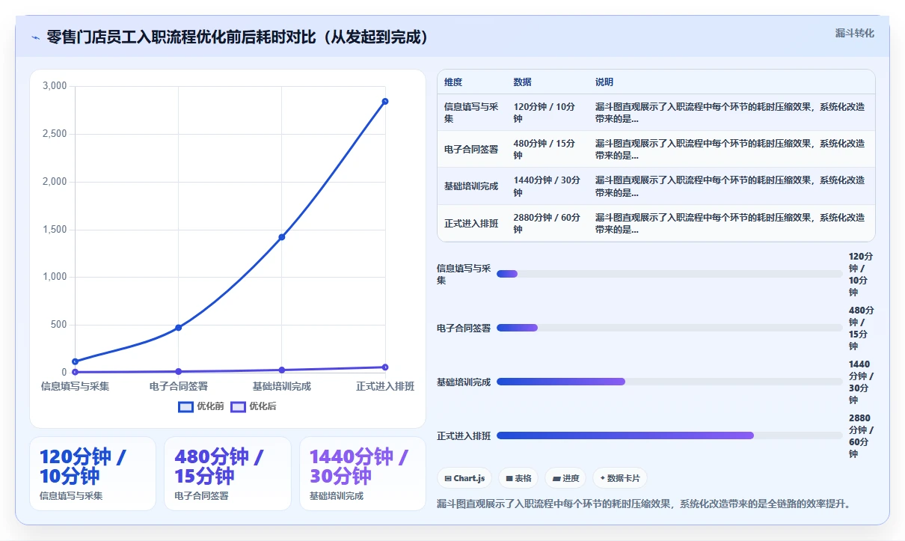Click the 优化前 data point at 电子合同签署
This screenshot has height=541, width=905.
[x=179, y=328]
